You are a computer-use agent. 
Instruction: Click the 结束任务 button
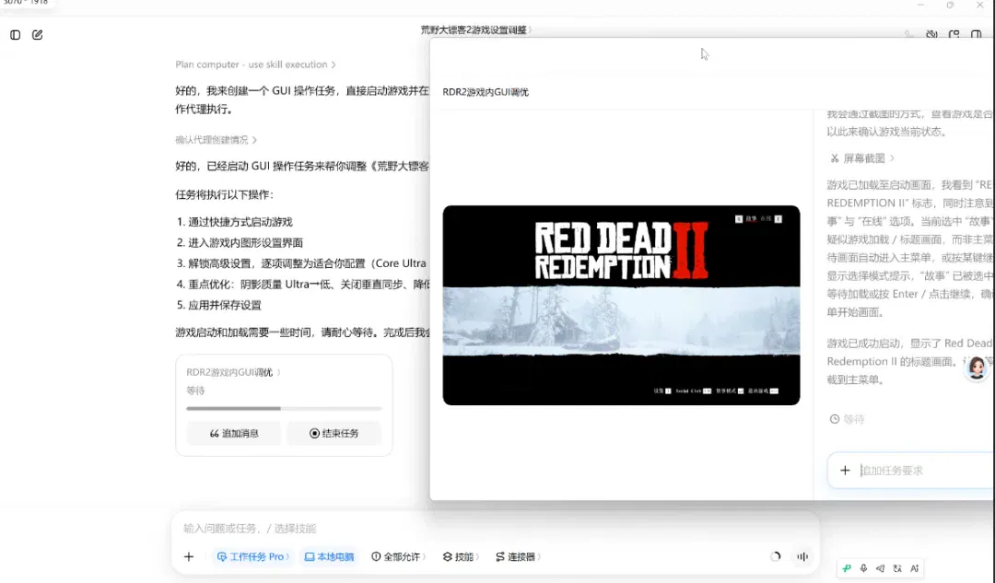pos(334,433)
